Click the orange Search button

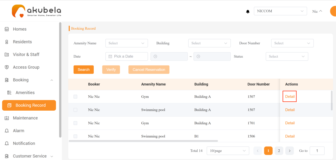84,69
